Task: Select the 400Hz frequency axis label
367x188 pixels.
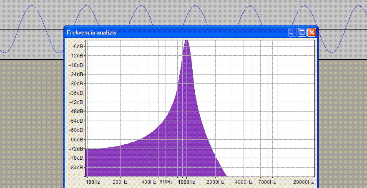Action: [x=149, y=182]
